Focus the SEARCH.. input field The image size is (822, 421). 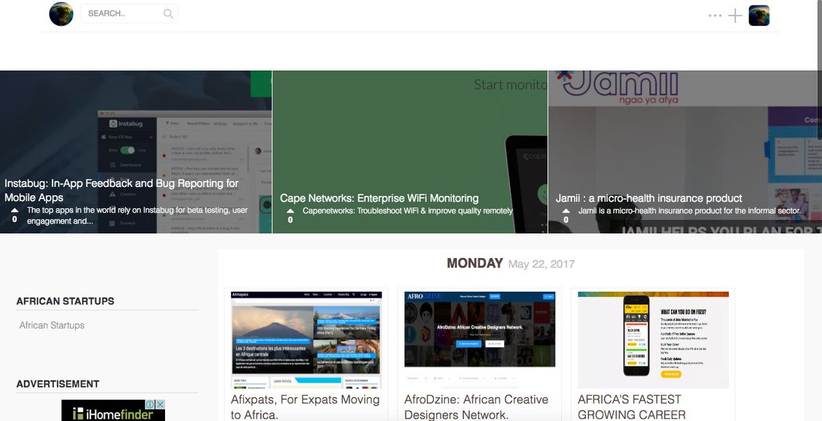click(x=129, y=14)
